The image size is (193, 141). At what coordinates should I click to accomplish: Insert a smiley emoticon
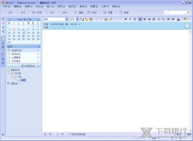coord(87,19)
